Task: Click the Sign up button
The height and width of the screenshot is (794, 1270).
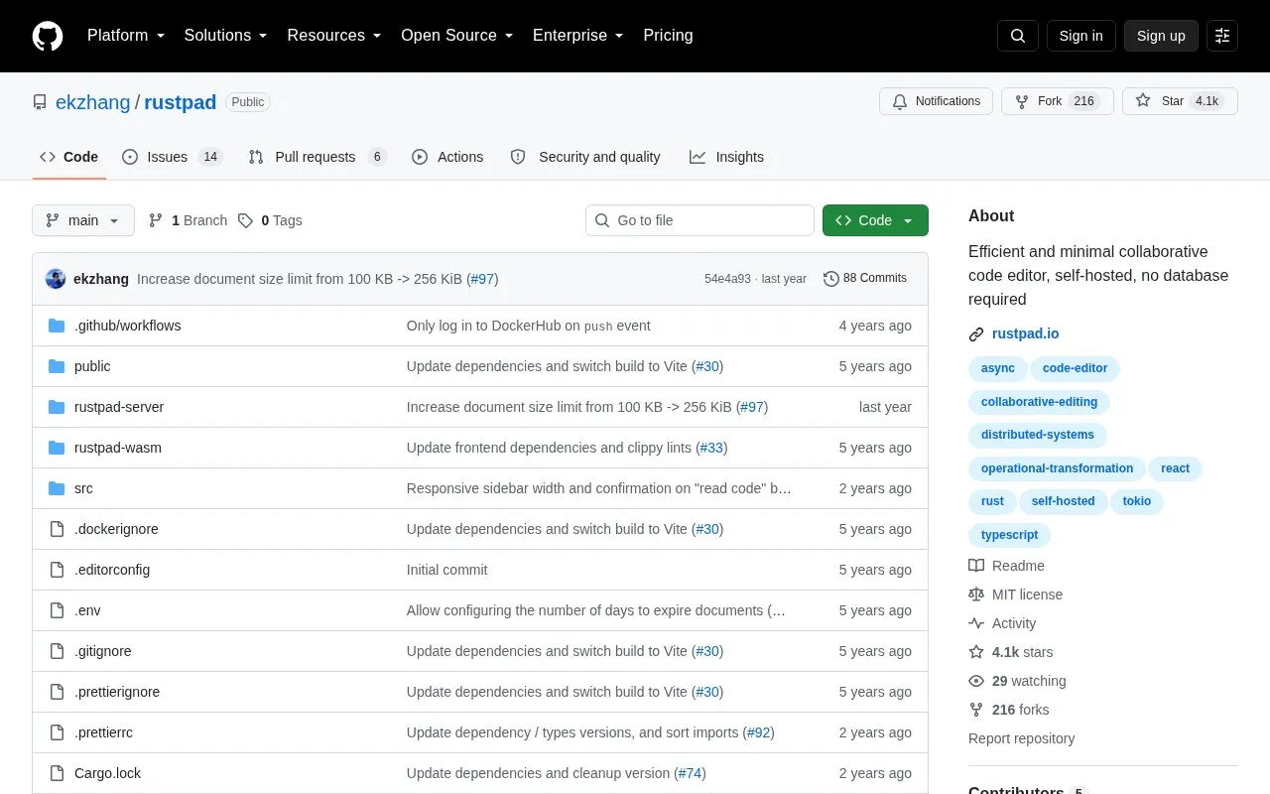Action: 1161,36
